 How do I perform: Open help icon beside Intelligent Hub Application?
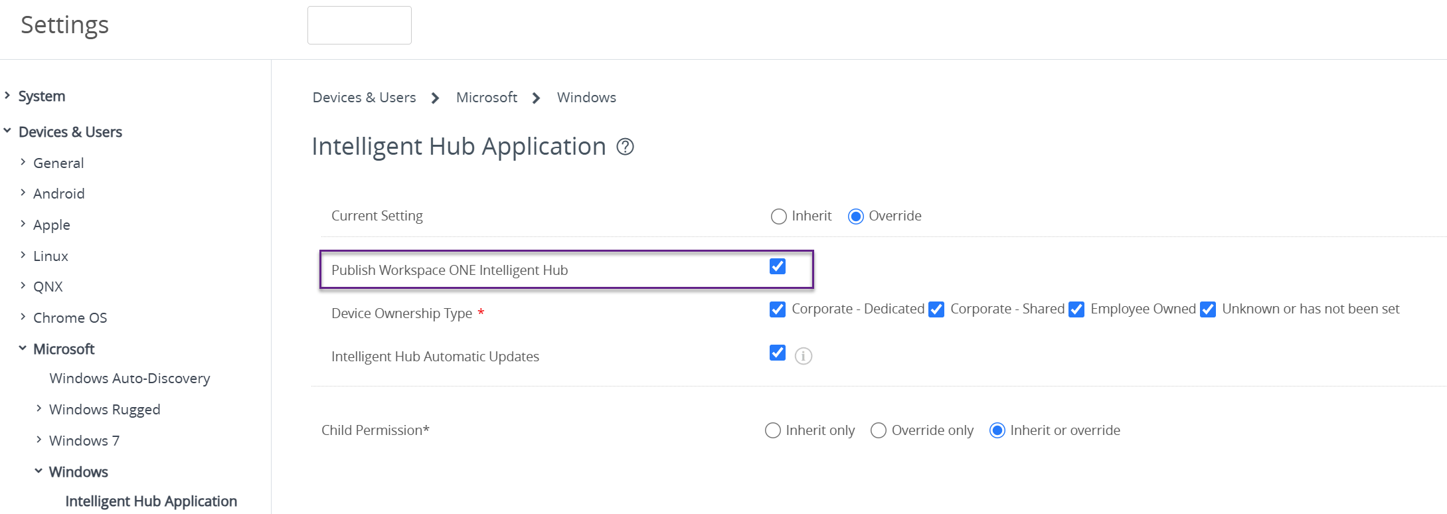[625, 147]
